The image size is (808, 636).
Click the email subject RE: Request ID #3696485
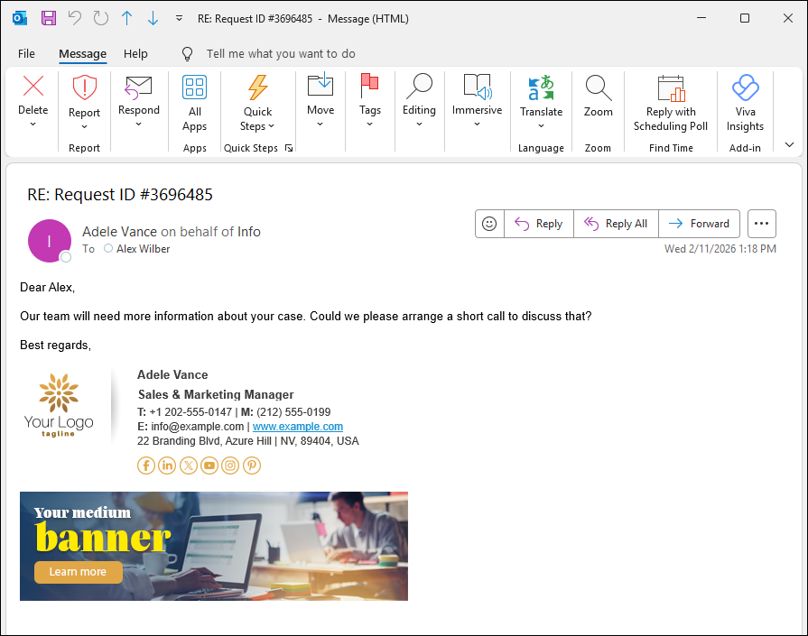[x=120, y=195]
